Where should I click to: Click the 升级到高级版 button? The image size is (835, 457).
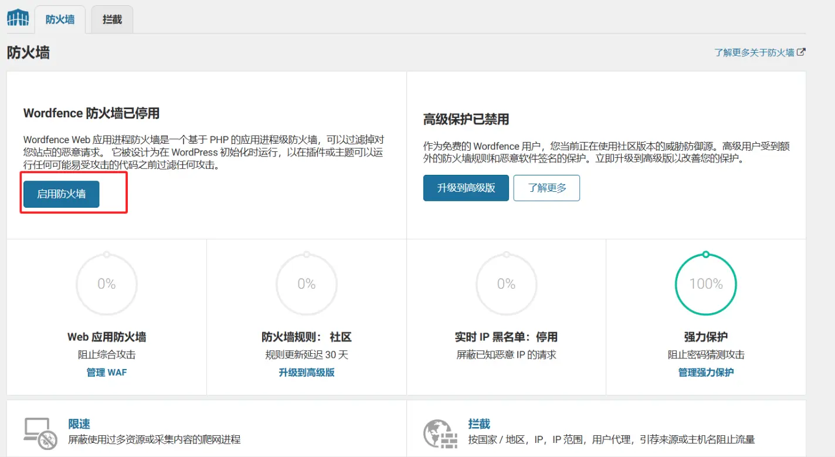(466, 188)
